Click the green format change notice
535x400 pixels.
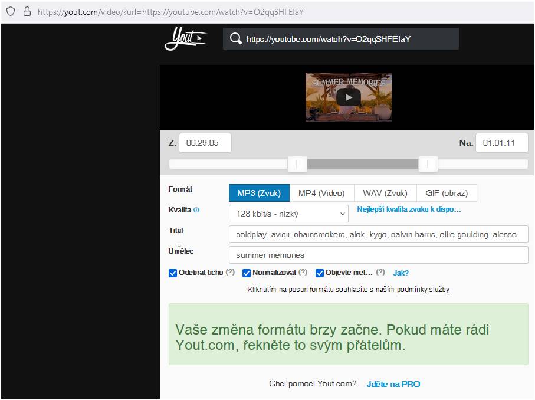click(x=349, y=334)
